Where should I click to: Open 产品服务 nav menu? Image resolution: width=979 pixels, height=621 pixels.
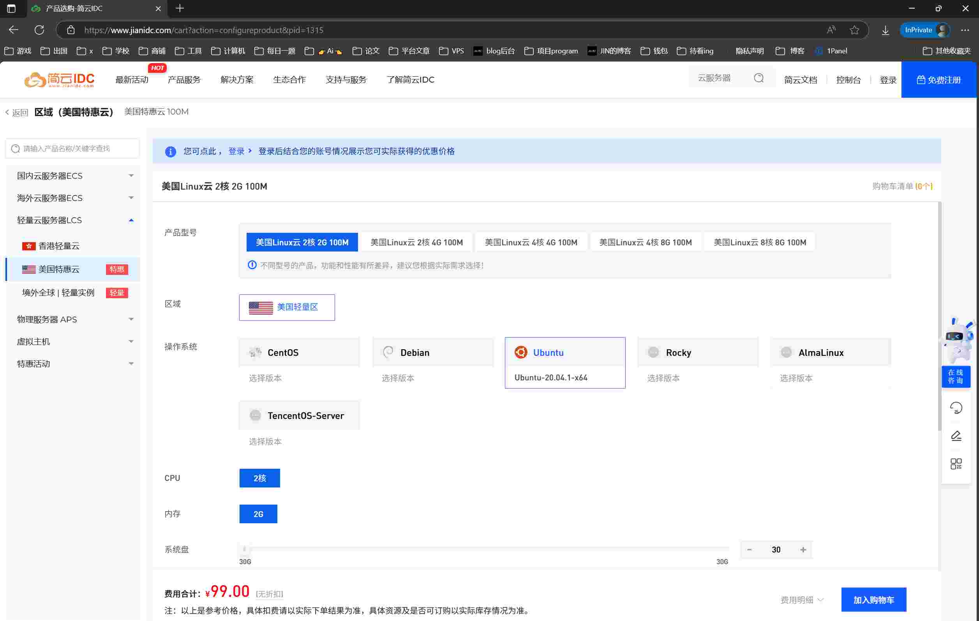point(184,80)
